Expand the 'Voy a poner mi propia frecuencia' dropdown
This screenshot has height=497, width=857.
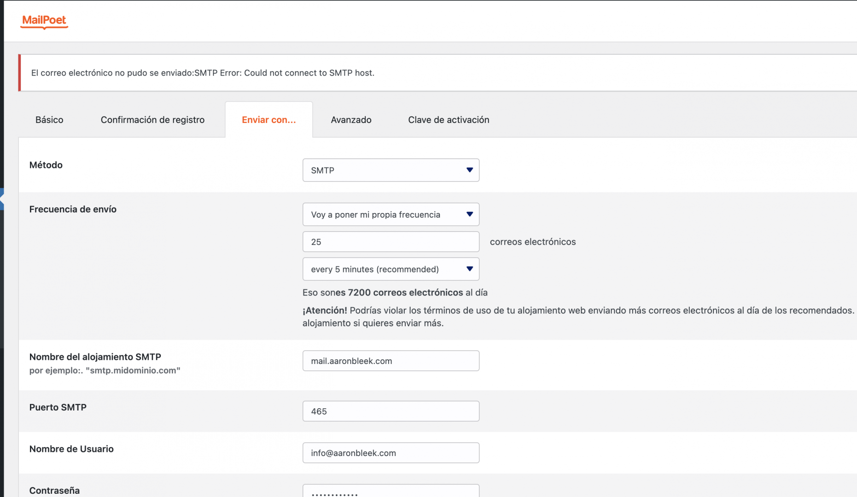pyautogui.click(x=391, y=214)
